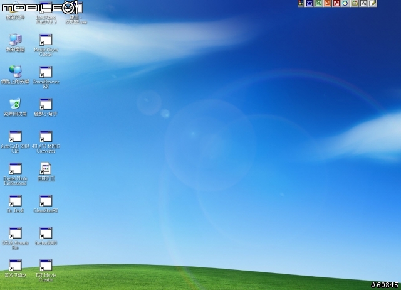Select the Digital Photo Professional shortcut
Screen dimensions: 401x290
pyautogui.click(x=15, y=169)
